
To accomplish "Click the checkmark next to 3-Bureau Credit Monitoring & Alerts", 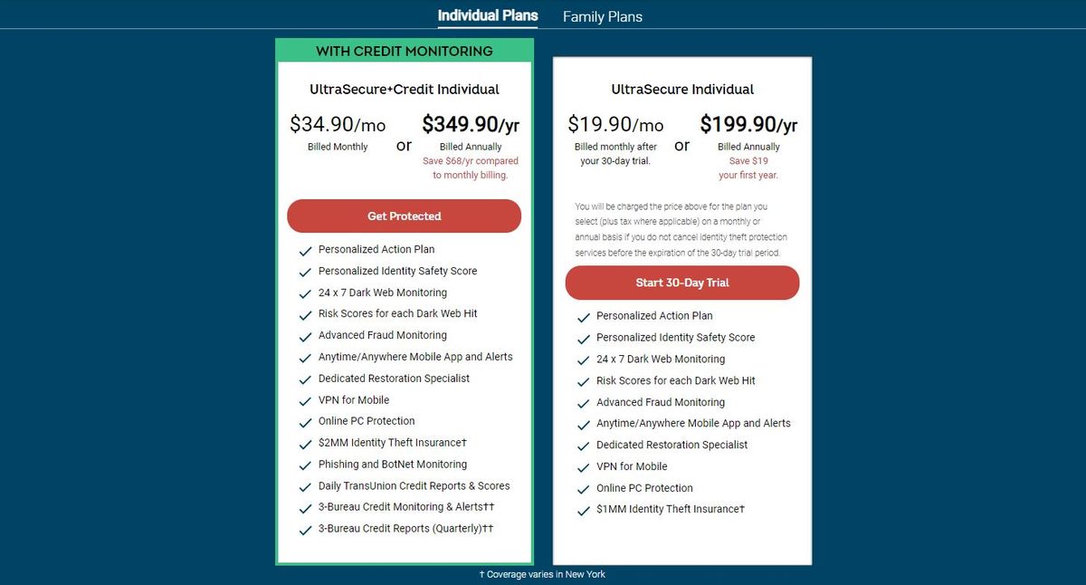I will [305, 508].
